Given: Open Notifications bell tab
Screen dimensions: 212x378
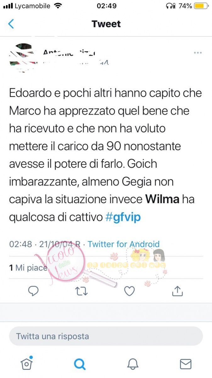Looking at the screenshot, I should click(133, 364).
